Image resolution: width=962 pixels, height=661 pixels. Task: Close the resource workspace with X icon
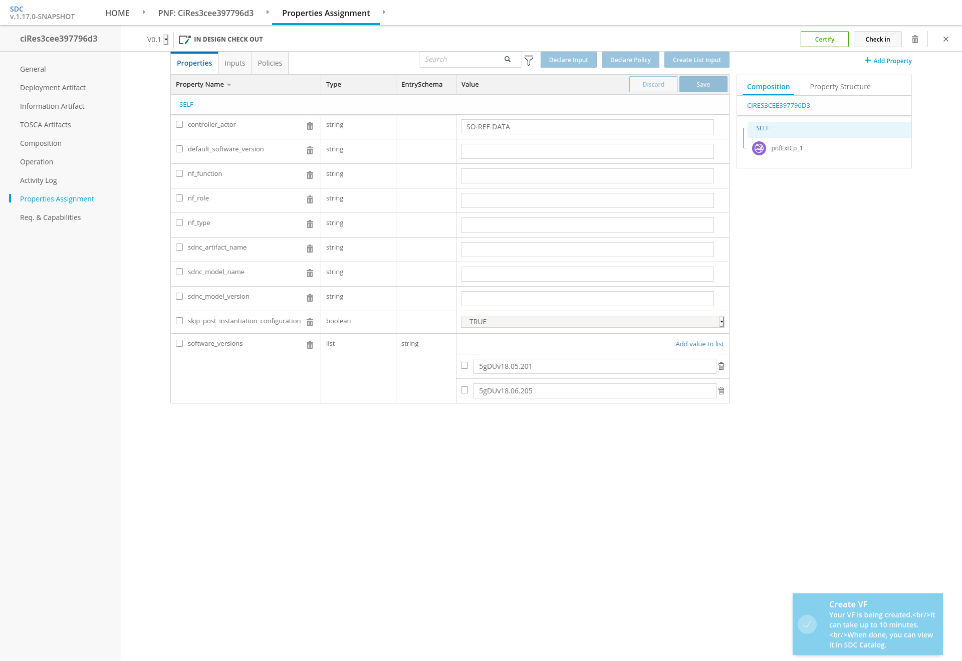point(946,39)
